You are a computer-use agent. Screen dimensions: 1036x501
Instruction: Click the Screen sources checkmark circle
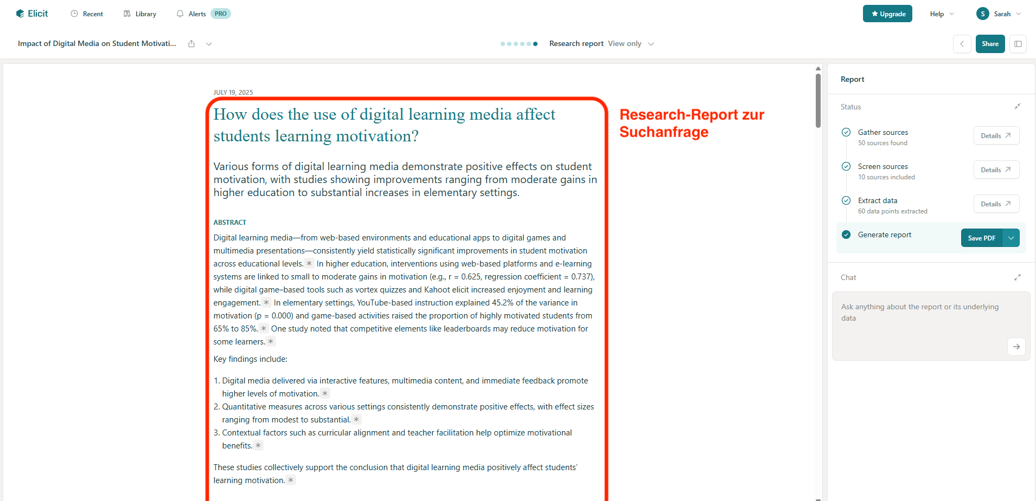tap(846, 166)
